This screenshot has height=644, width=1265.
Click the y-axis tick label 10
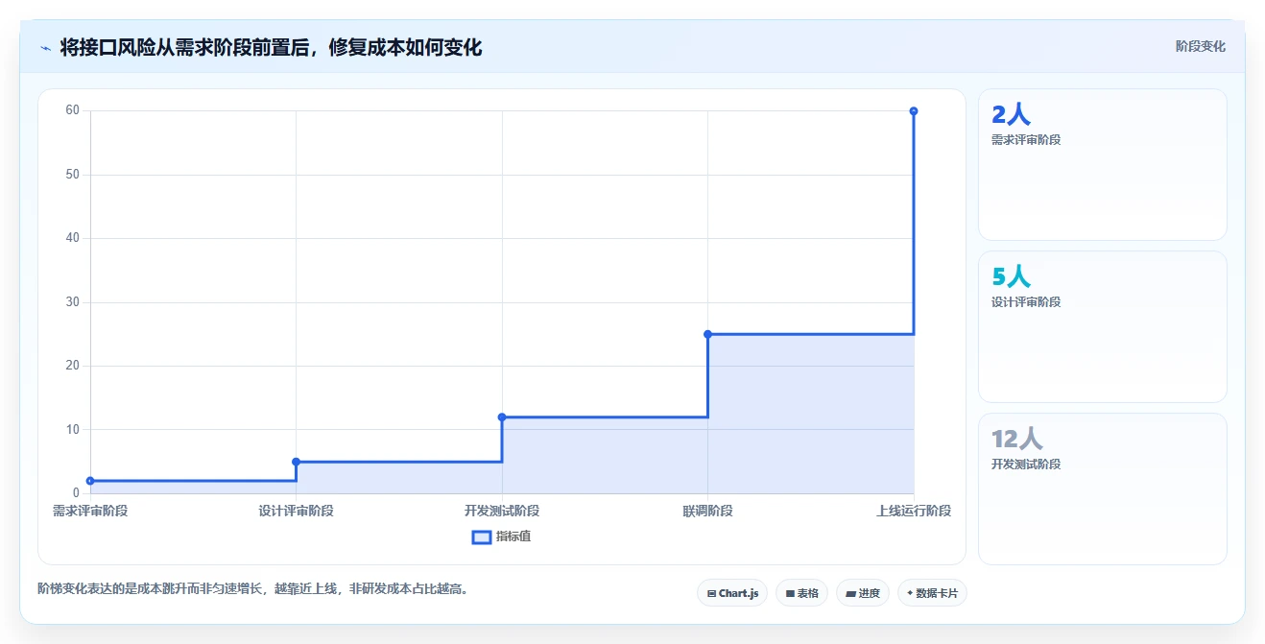73,429
